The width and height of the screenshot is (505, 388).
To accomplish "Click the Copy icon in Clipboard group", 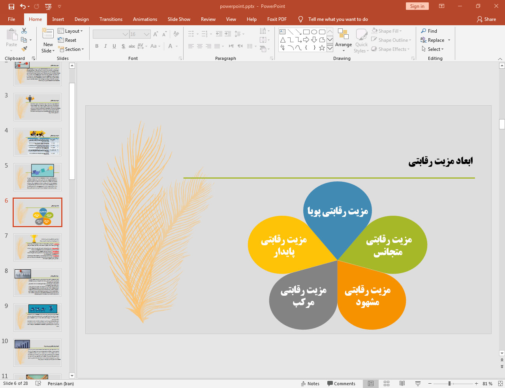I will click(24, 40).
